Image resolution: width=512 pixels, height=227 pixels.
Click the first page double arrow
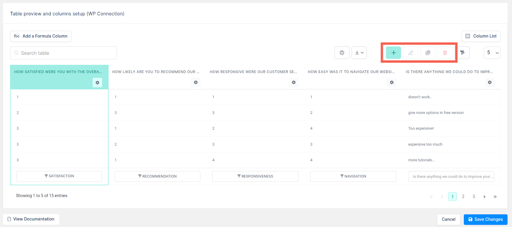click(x=431, y=197)
